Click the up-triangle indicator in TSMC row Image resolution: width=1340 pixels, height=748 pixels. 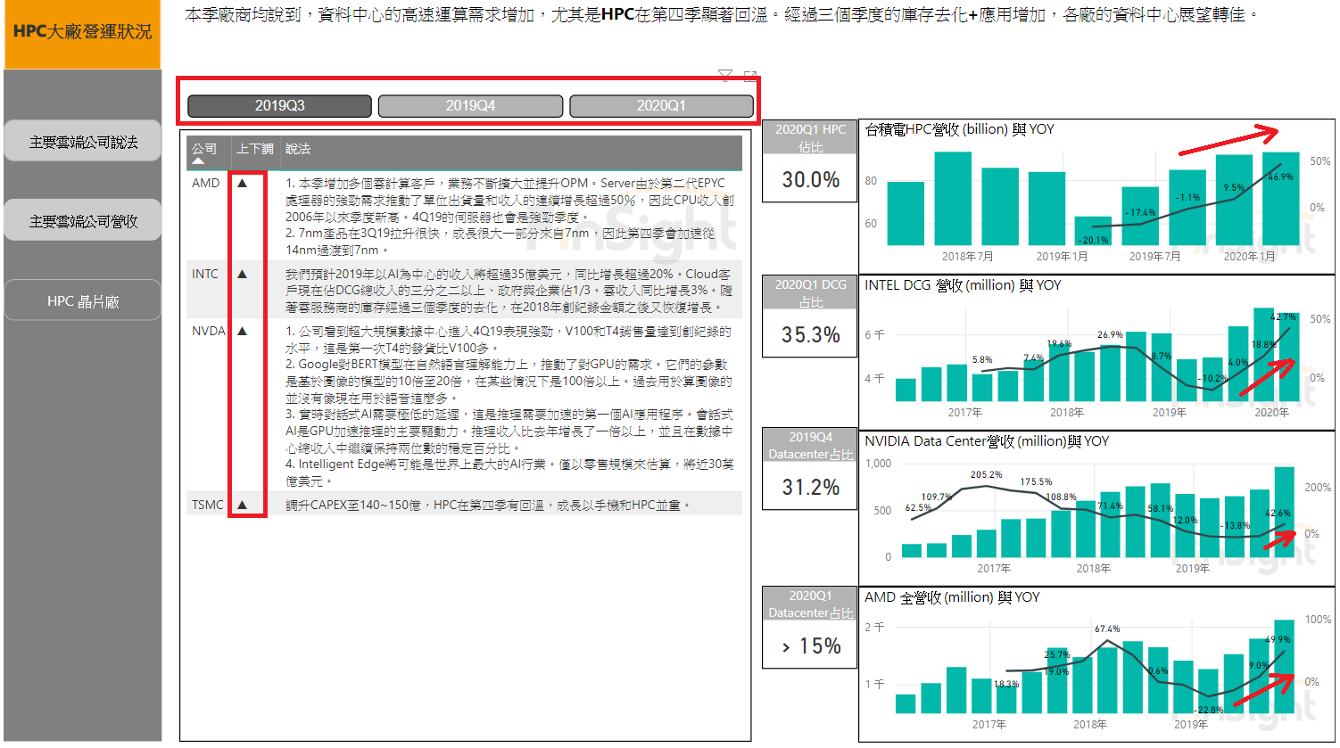pos(242,505)
